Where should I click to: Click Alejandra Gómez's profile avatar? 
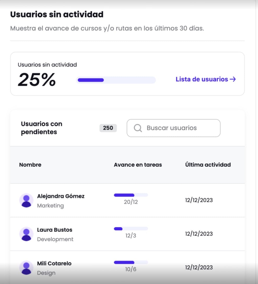pyautogui.click(x=26, y=200)
